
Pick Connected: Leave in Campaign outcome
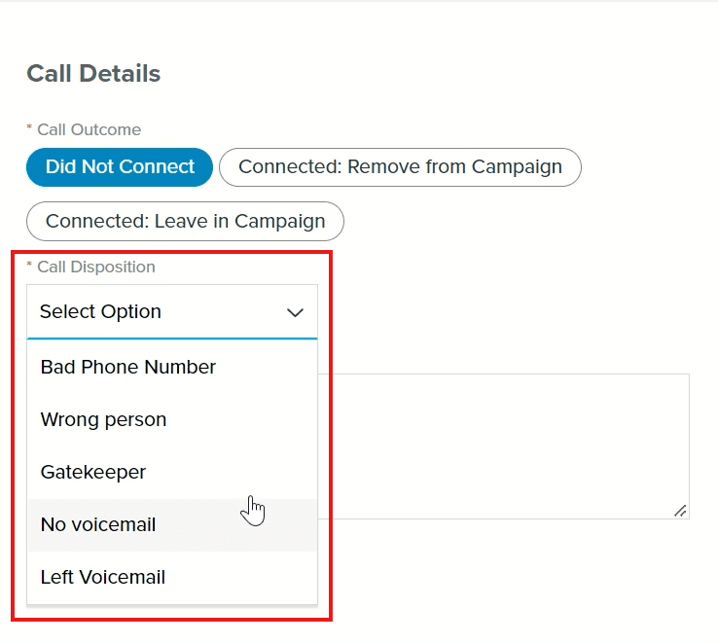coord(185,222)
